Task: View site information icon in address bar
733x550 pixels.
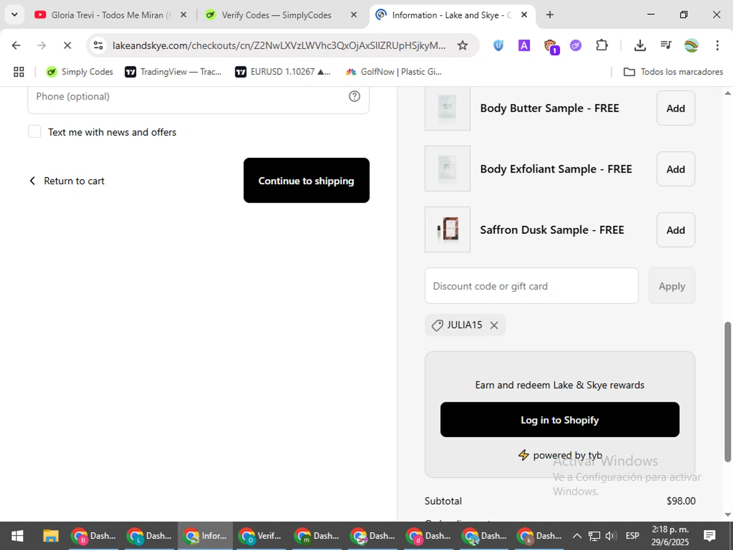Action: tap(98, 45)
